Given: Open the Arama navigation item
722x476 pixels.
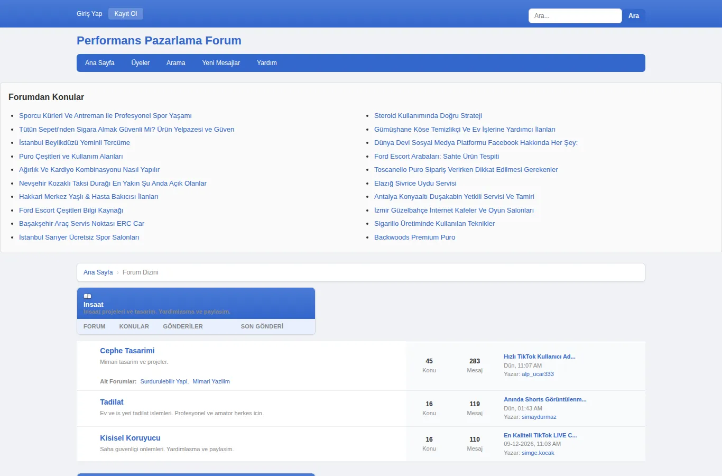Looking at the screenshot, I should click(176, 63).
